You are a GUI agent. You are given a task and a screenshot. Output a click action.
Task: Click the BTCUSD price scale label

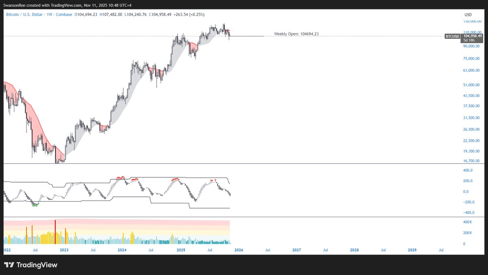click(x=453, y=36)
